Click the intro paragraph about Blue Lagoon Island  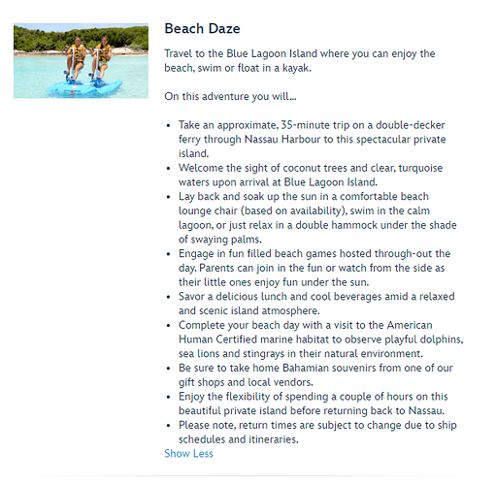tap(300, 61)
